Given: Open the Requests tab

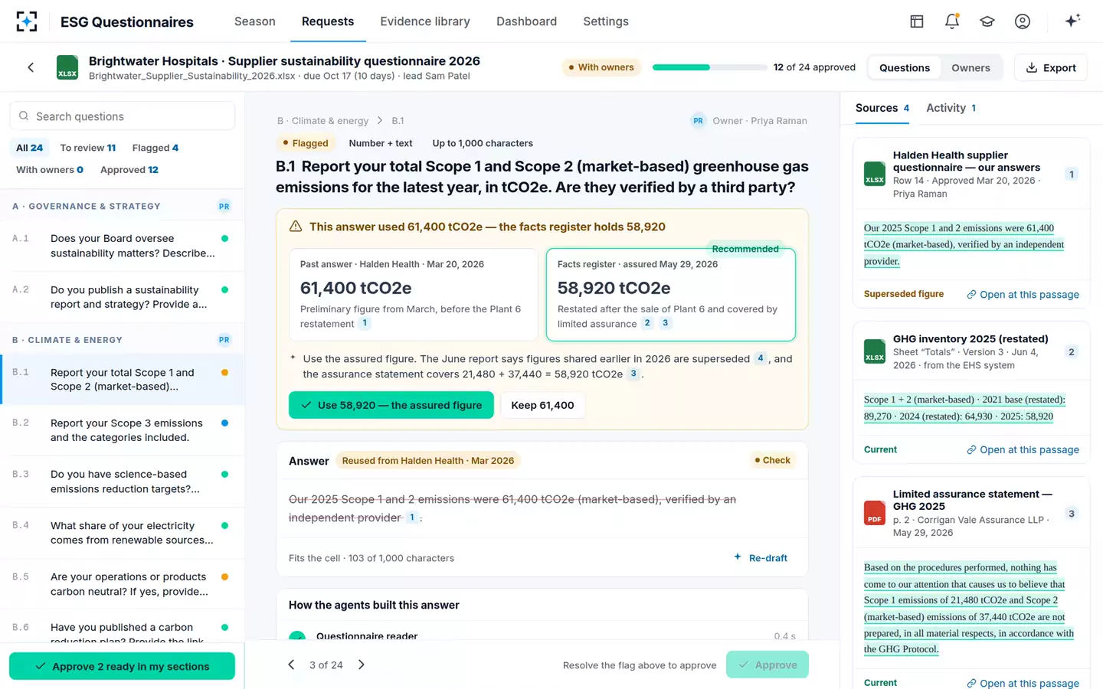Looking at the screenshot, I should click(x=328, y=21).
